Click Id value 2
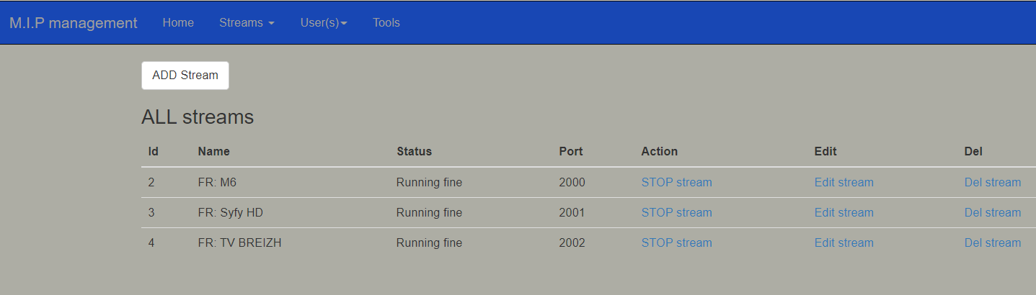 point(151,183)
